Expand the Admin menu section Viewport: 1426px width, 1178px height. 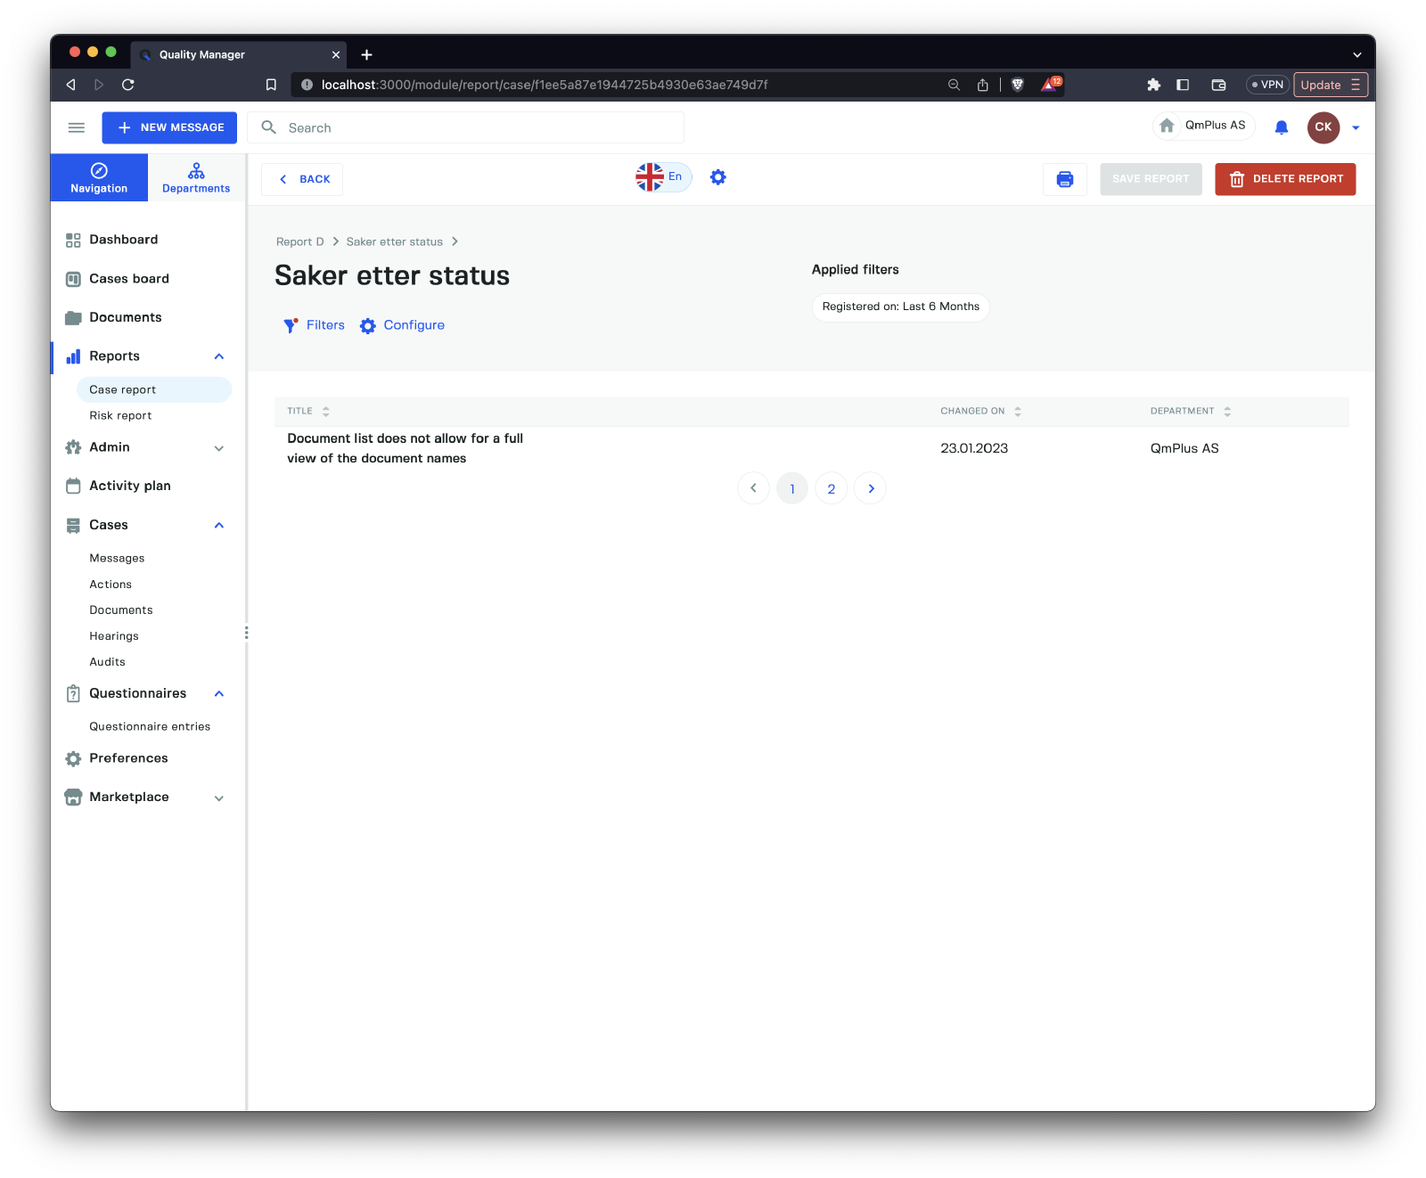coord(219,448)
